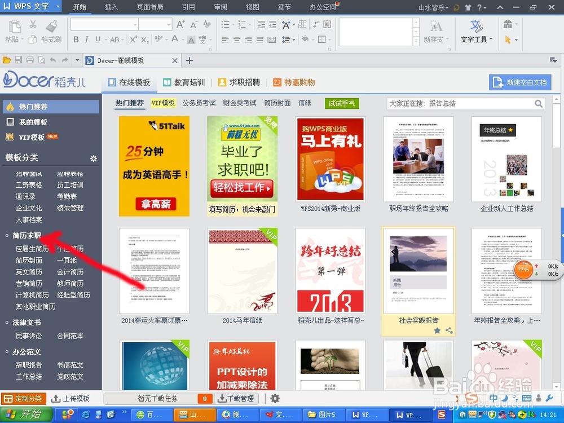Click 新建空白文档 button
The height and width of the screenshot is (423, 564).
click(x=520, y=82)
